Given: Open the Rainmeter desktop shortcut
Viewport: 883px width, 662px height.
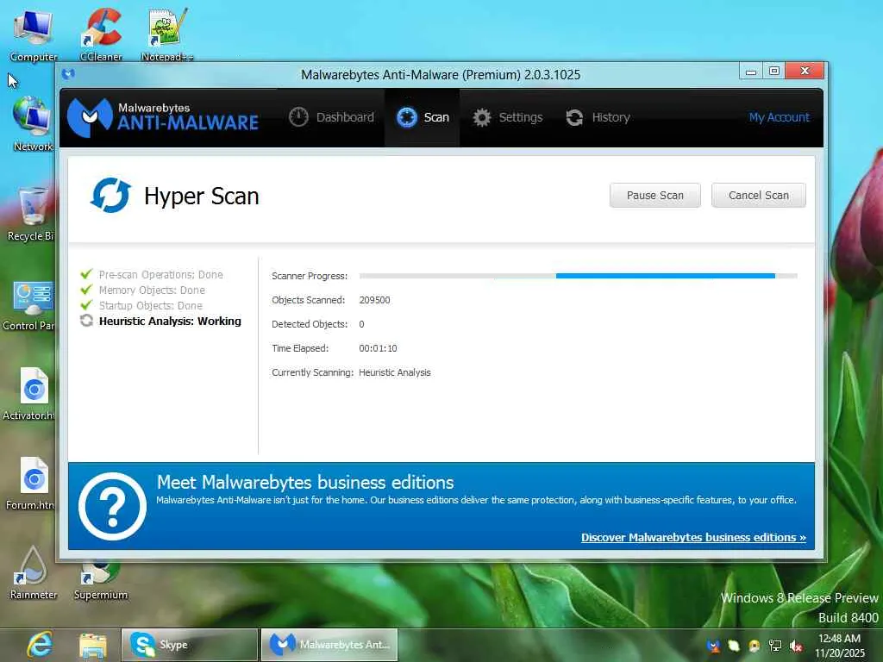Looking at the screenshot, I should pyautogui.click(x=34, y=572).
